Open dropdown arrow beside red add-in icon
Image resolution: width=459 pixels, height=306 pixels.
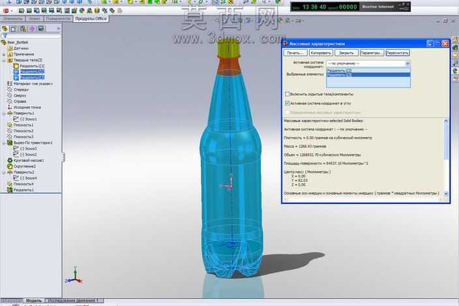point(12,11)
